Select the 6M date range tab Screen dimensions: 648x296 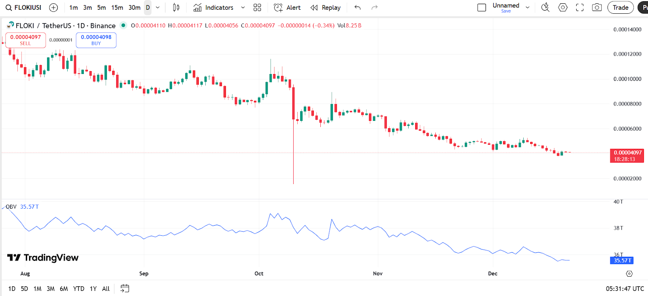click(64, 289)
